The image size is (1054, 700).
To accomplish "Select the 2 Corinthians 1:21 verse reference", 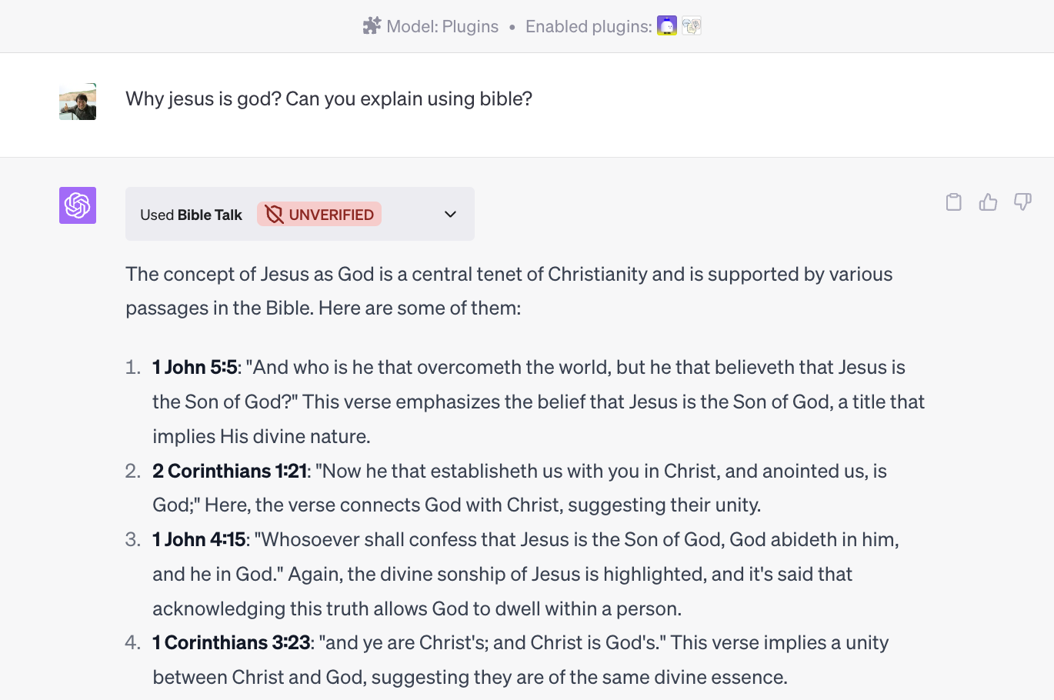I will 229,471.
